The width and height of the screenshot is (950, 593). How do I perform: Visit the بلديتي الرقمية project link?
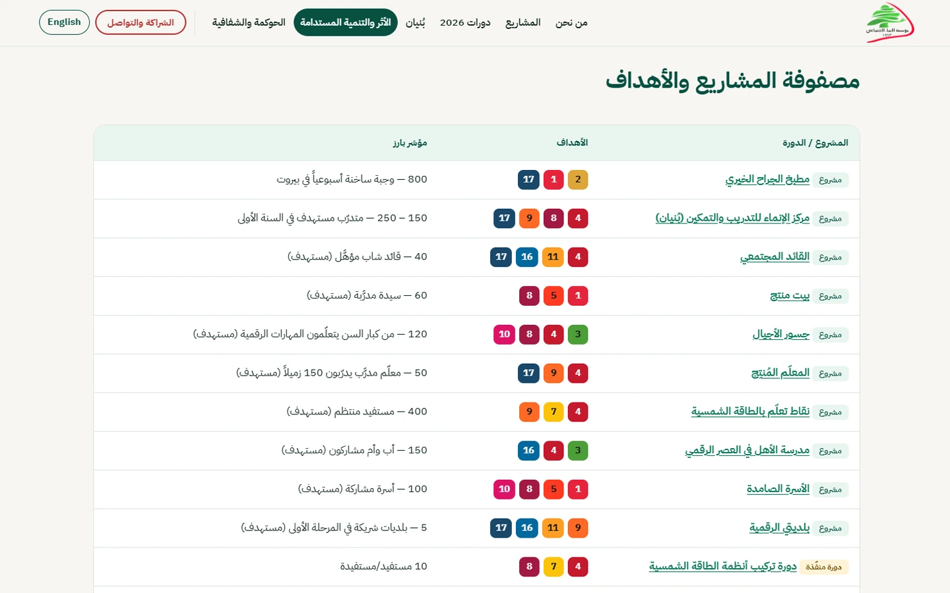pos(779,528)
